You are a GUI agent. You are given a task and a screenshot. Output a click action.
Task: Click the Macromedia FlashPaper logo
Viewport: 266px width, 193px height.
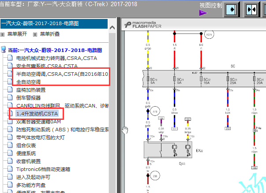click(x=143, y=25)
